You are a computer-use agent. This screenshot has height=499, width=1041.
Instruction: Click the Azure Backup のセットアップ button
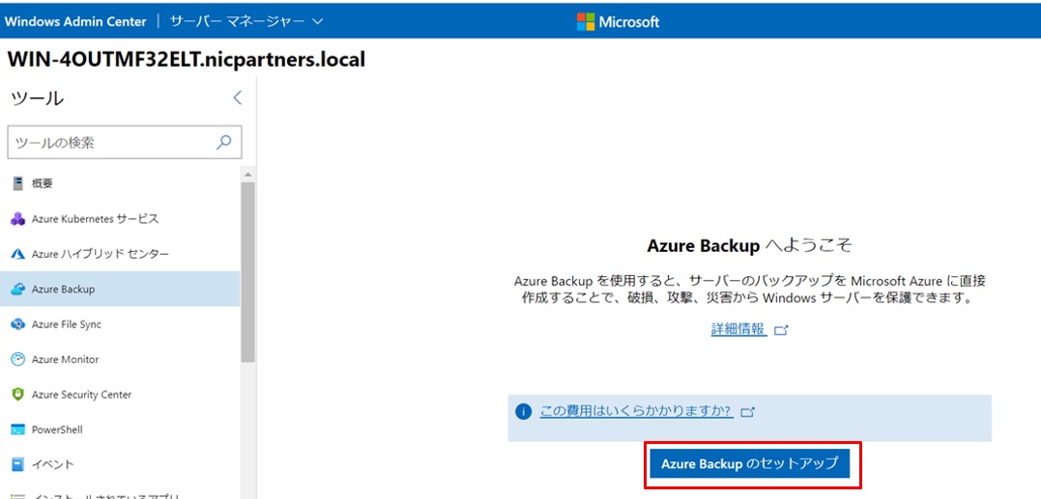pos(749,464)
